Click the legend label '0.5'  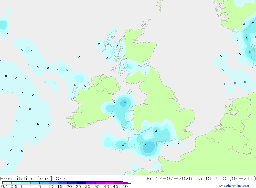coord(14,186)
